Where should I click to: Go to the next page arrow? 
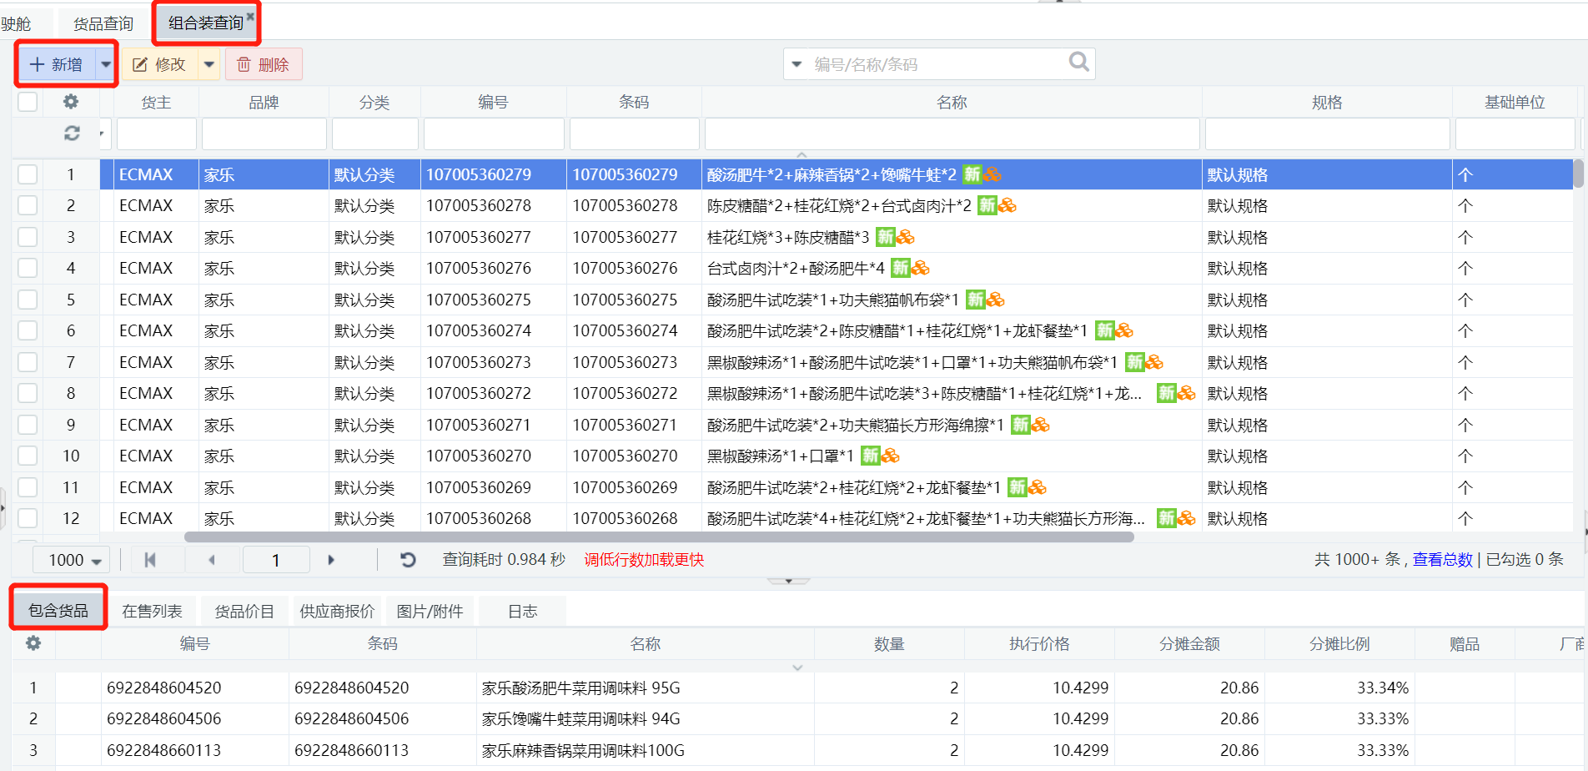point(331,560)
